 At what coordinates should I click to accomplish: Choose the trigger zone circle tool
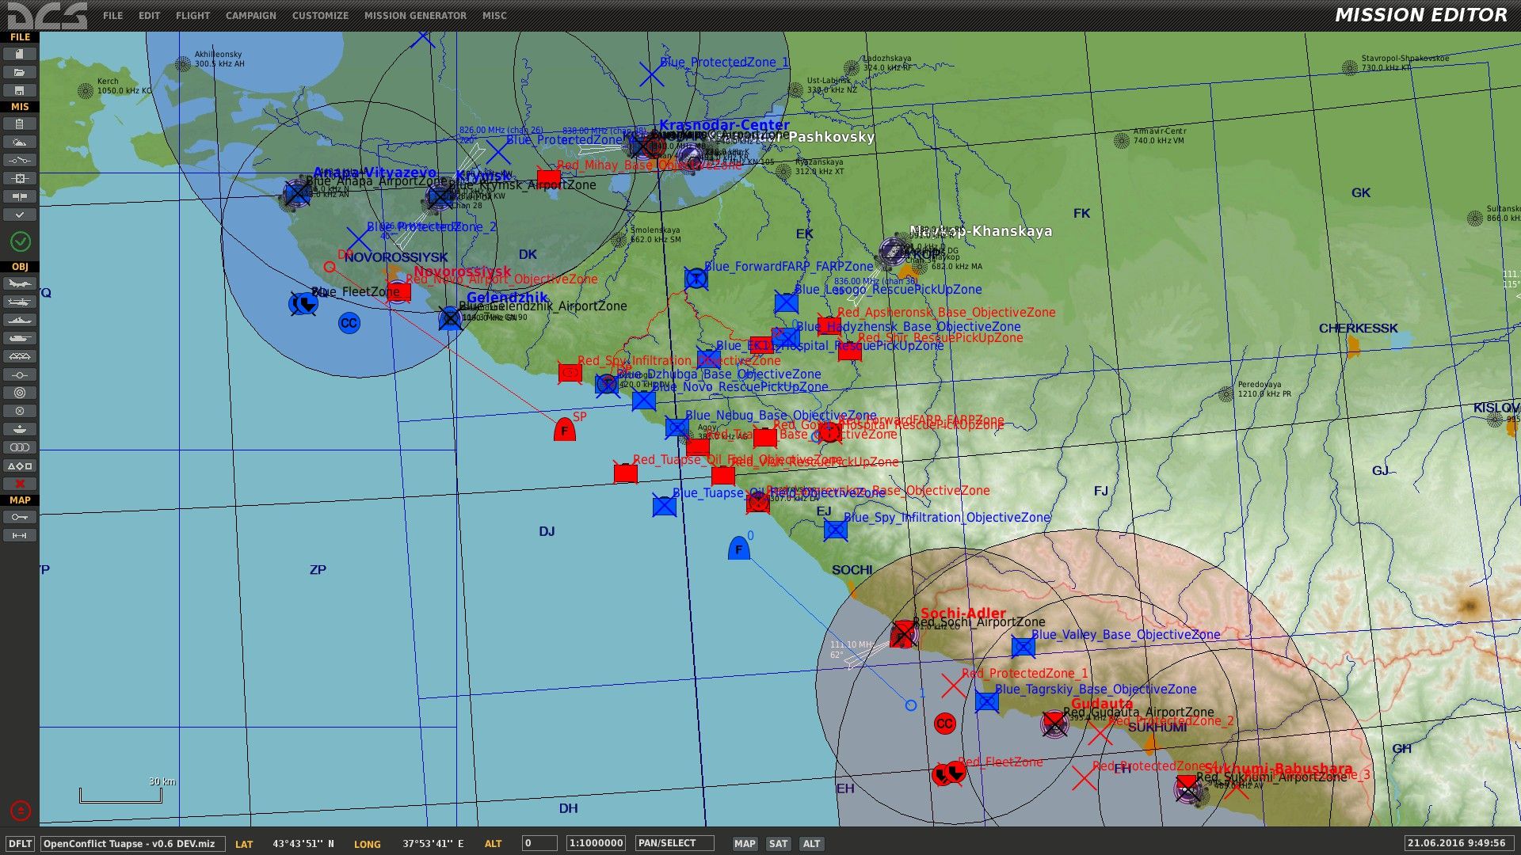(x=20, y=393)
